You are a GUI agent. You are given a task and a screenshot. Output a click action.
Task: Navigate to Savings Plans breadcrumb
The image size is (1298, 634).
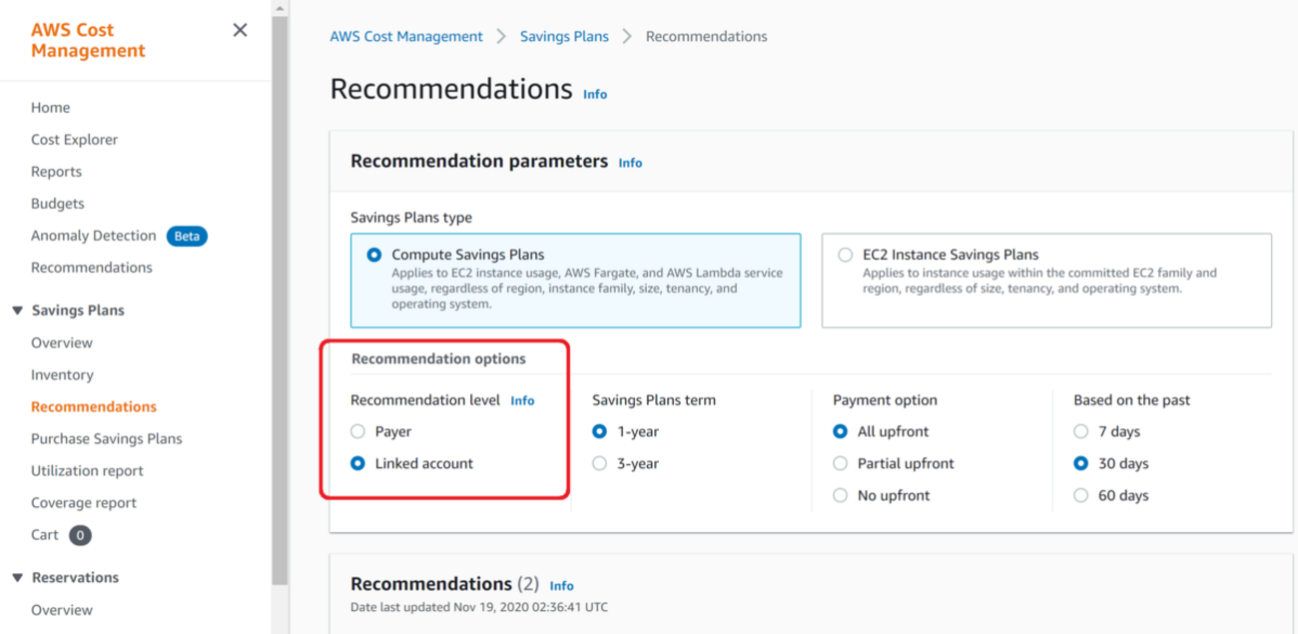pos(564,36)
